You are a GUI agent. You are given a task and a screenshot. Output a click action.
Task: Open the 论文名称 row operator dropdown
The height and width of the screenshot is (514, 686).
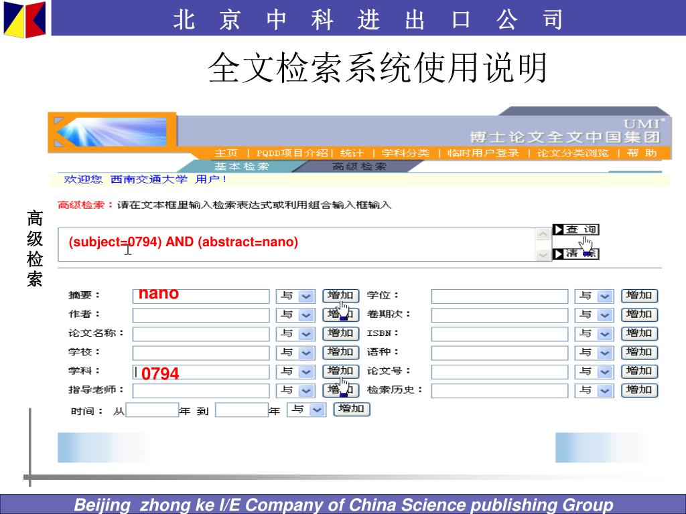[x=295, y=334]
